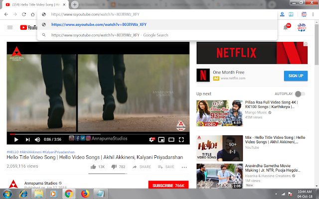Subscribe to Annapurna Studios channel
The width and height of the screenshot is (319, 199).
pyautogui.click(x=168, y=186)
